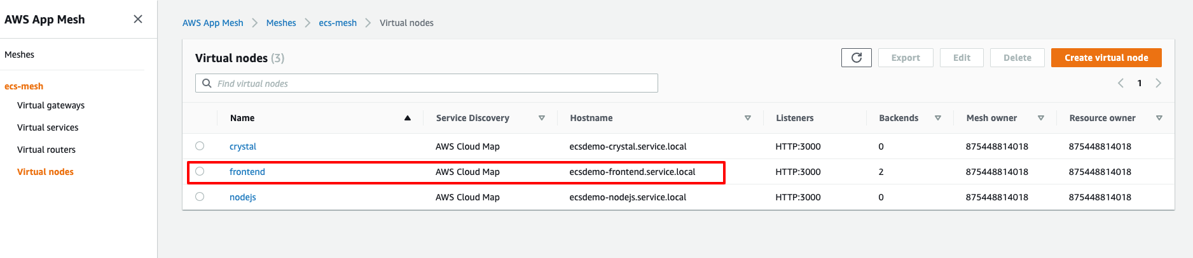Screen dimensions: 1193x258
Task: Sort by Hostname column arrow
Action: pos(748,118)
